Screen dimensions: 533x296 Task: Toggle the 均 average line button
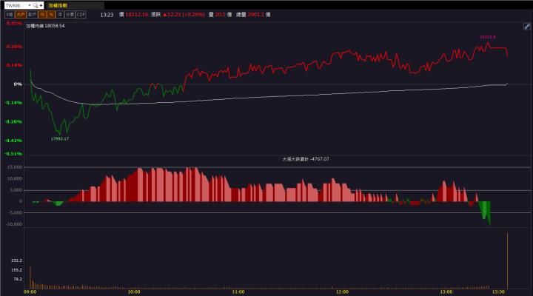pos(43,14)
